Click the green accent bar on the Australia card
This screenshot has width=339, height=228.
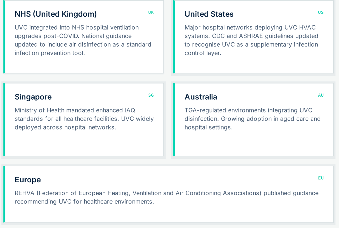click(x=174, y=119)
